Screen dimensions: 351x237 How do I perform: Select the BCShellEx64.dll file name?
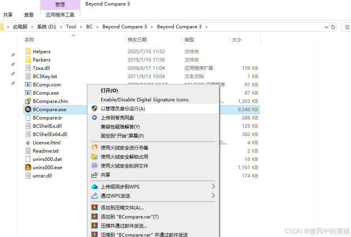coord(50,134)
